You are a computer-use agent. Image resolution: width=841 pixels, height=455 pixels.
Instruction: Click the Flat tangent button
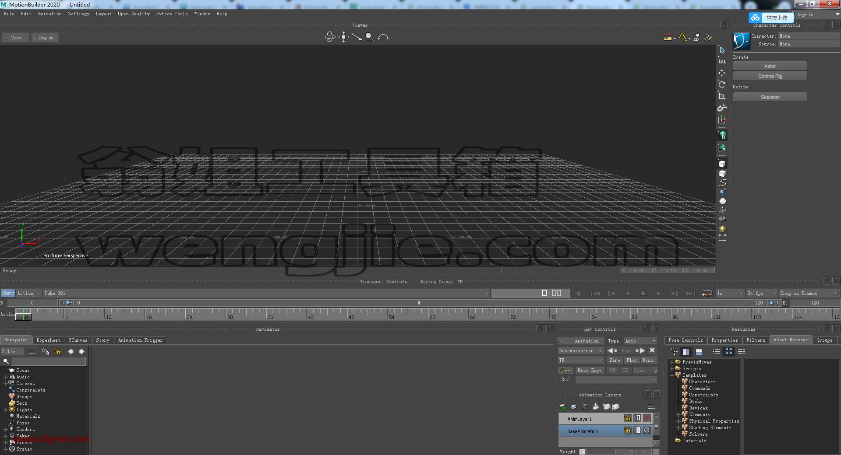click(632, 360)
